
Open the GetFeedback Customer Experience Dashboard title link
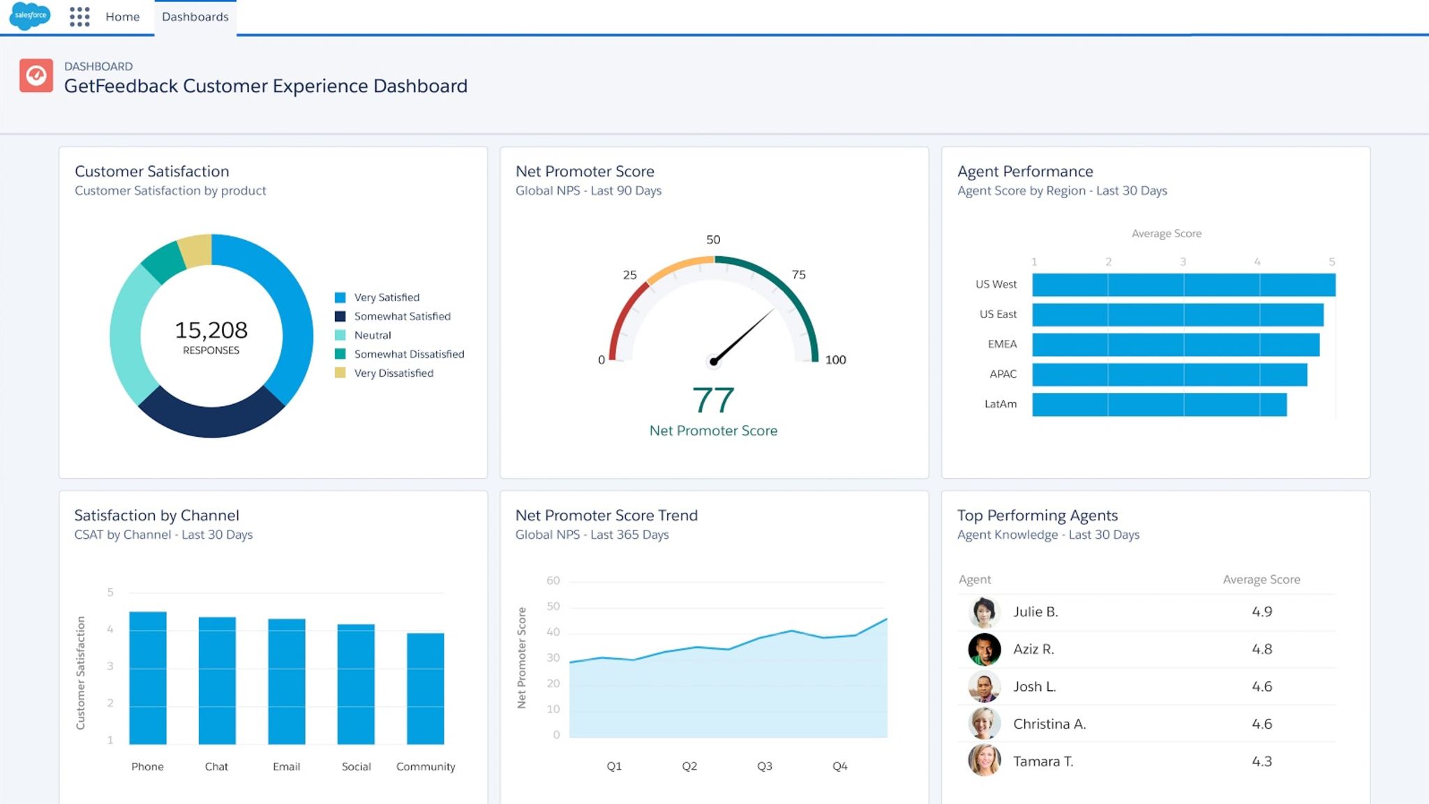point(266,85)
